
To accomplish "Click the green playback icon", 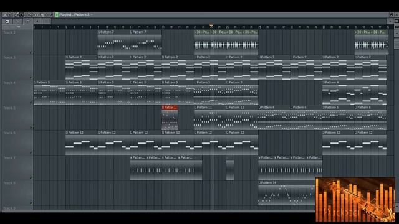I will point(57,15).
